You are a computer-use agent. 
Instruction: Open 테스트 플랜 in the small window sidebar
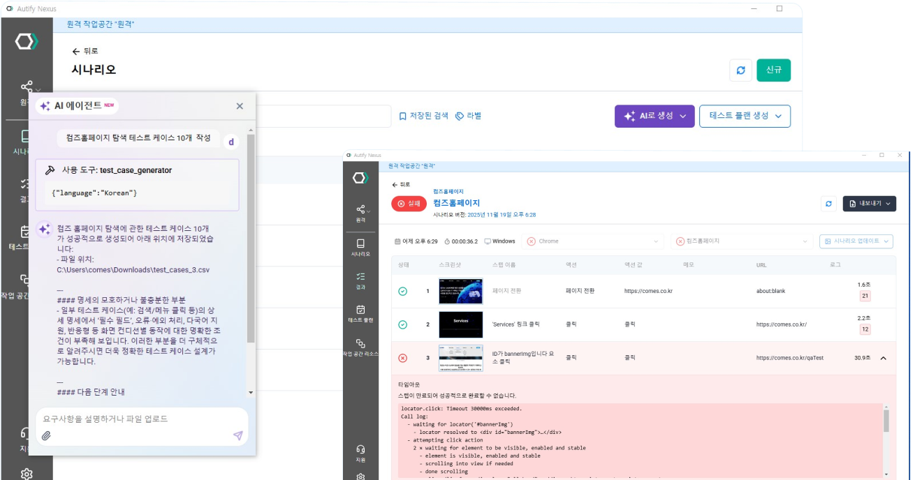pyautogui.click(x=360, y=313)
